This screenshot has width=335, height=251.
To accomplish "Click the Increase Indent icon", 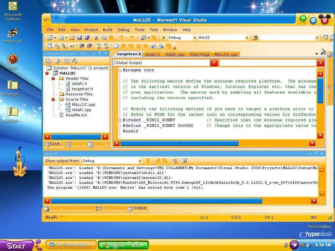I will [x=89, y=46].
